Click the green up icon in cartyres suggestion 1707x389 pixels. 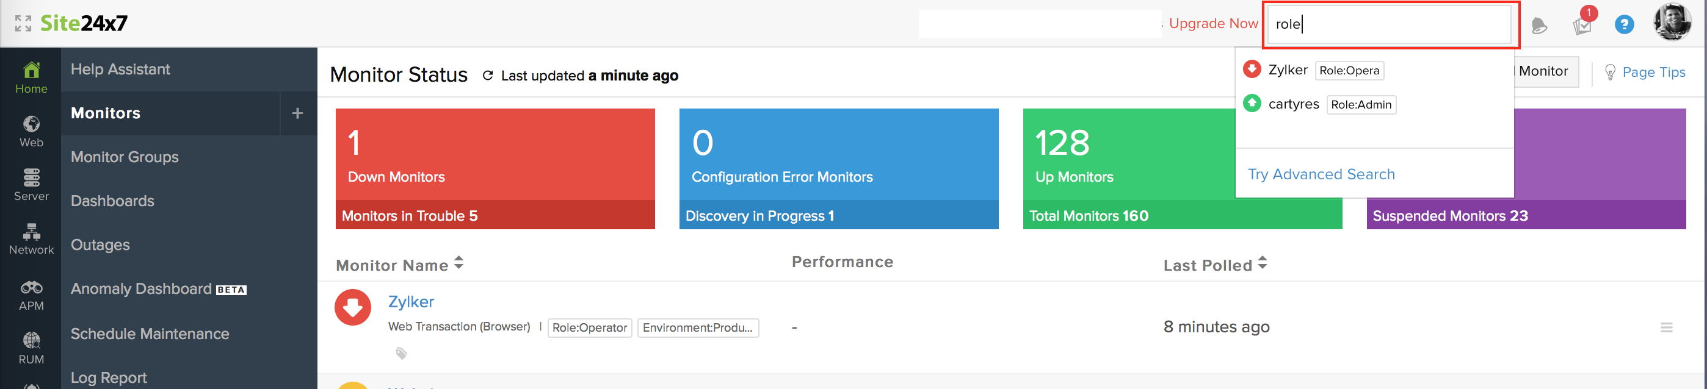(x=1252, y=103)
